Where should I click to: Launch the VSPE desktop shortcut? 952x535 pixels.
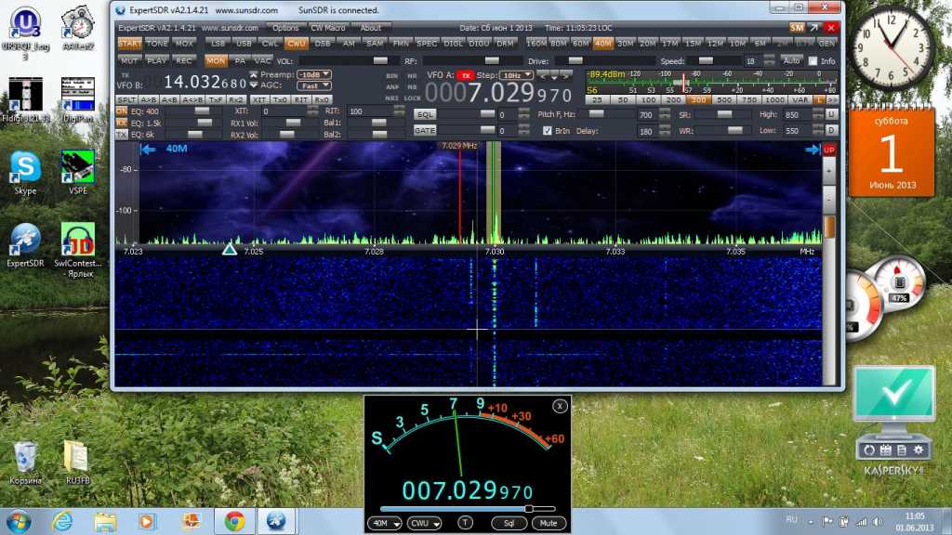point(78,172)
